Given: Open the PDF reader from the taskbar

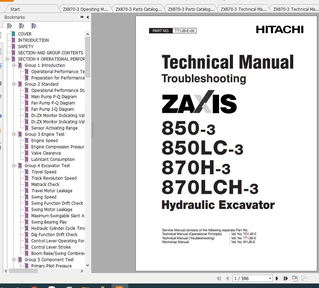Looking at the screenshot, I should pyautogui.click(x=120, y=286).
